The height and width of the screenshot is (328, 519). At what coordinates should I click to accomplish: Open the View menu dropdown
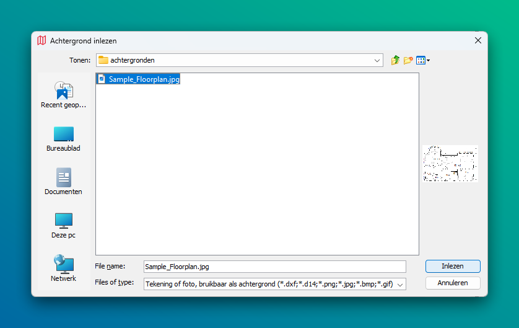click(x=423, y=60)
